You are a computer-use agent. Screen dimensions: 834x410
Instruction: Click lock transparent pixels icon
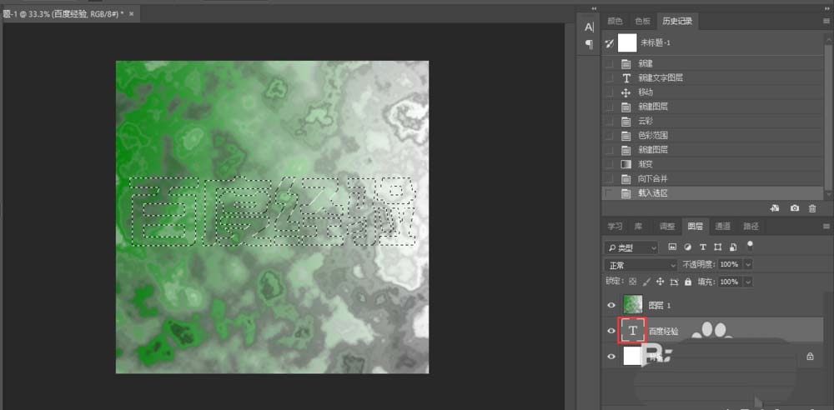pyautogui.click(x=632, y=282)
